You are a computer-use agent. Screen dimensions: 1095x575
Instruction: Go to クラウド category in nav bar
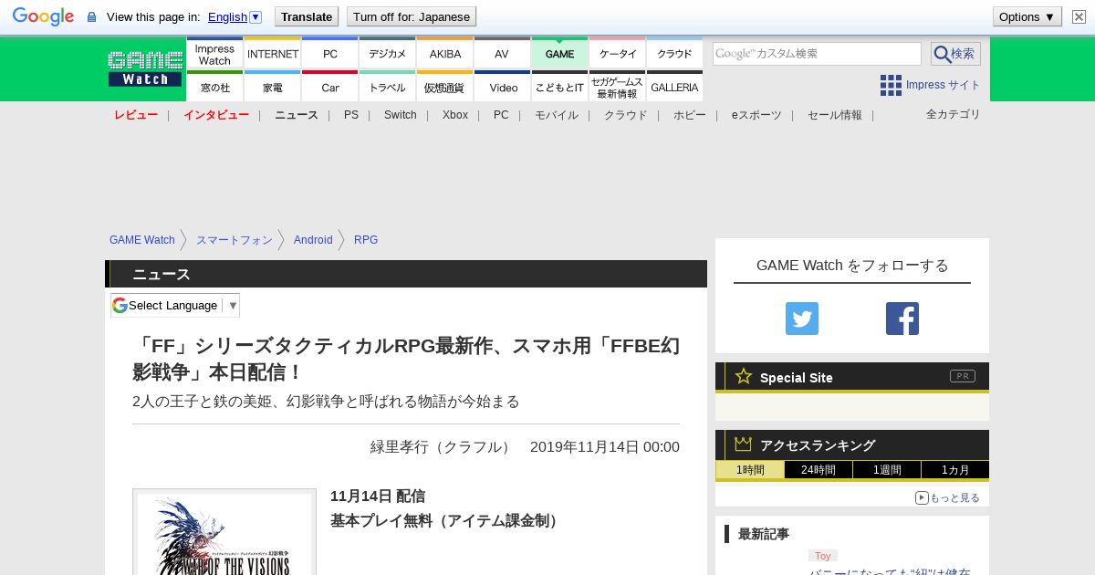[626, 115]
